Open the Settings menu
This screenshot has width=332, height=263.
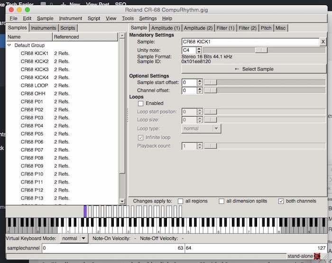point(148,18)
